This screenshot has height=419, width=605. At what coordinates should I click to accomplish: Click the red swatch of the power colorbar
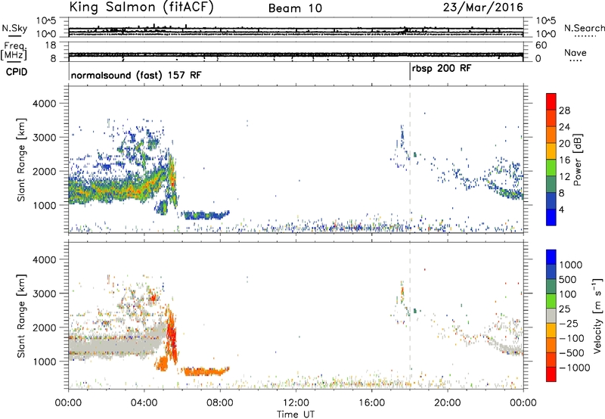point(551,102)
